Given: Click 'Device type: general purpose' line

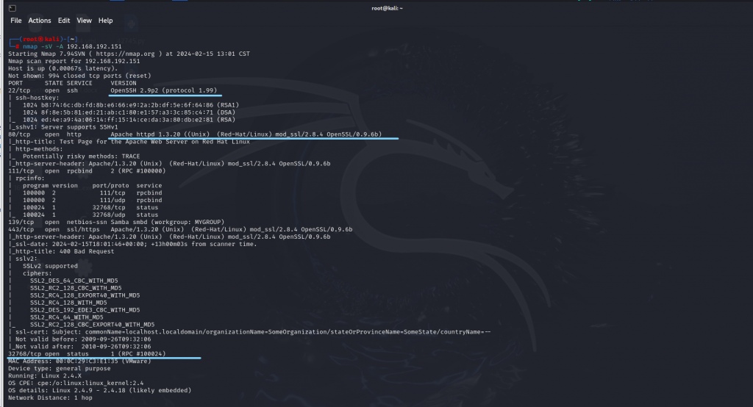Looking at the screenshot, I should tap(59, 369).
